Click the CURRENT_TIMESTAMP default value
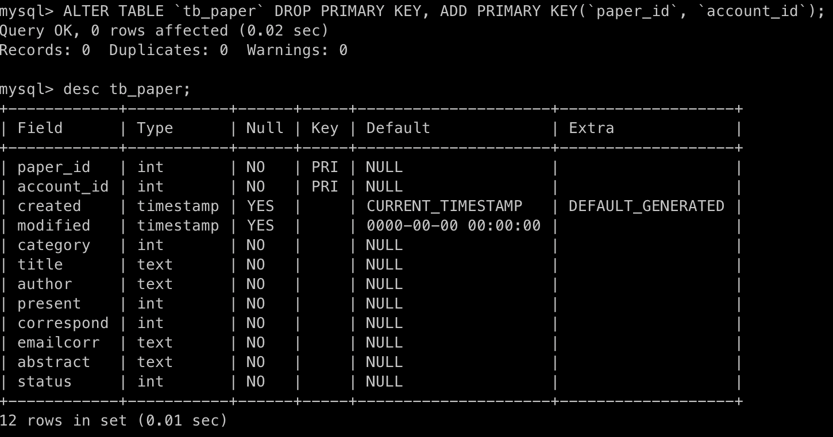Image resolution: width=833 pixels, height=437 pixels. pyautogui.click(x=444, y=206)
